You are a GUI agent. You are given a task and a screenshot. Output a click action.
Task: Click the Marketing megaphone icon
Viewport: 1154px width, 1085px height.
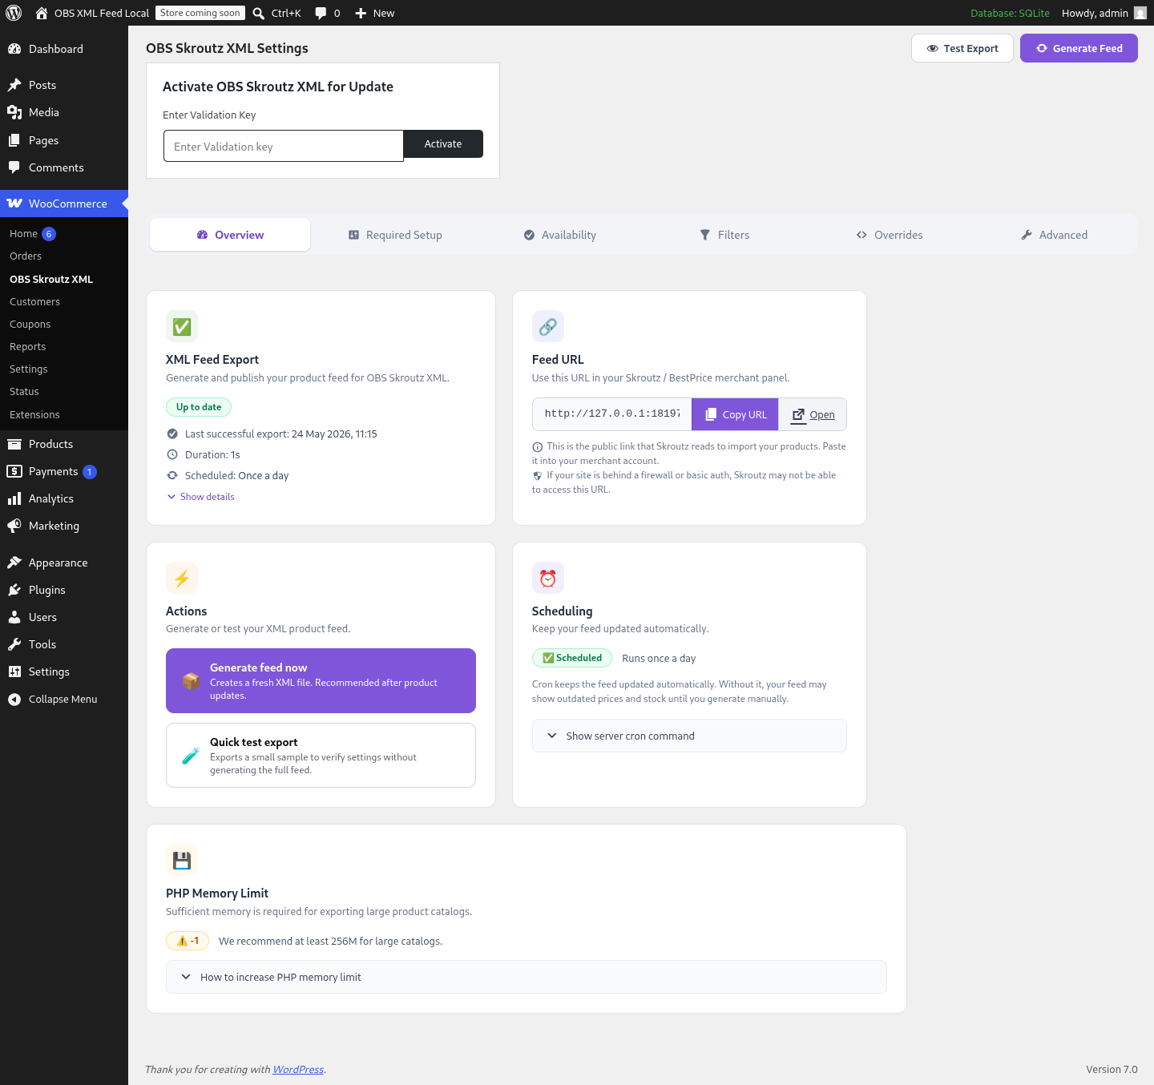(14, 526)
